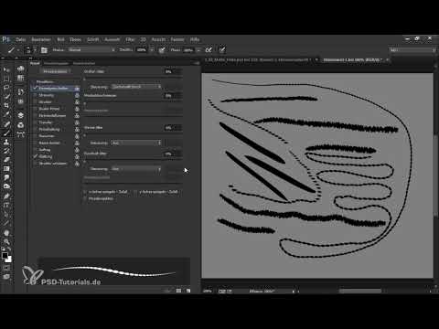Open the Ebene menu

click(x=75, y=39)
